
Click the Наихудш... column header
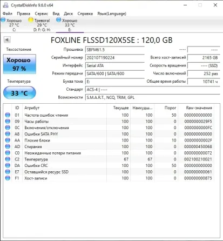click(143, 108)
